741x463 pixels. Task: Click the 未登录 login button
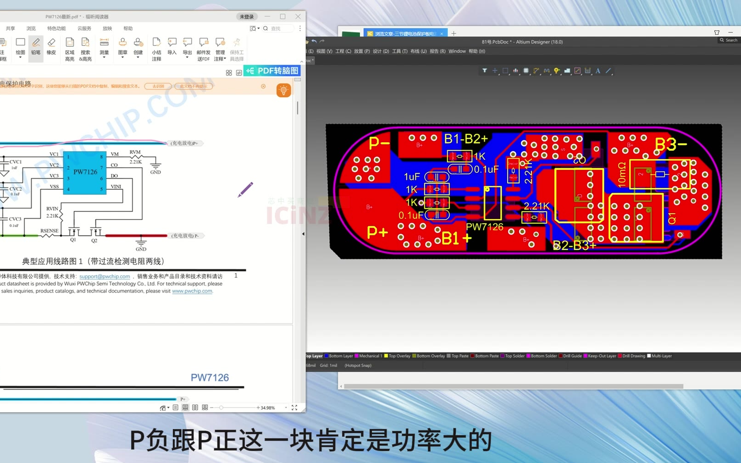(x=247, y=17)
